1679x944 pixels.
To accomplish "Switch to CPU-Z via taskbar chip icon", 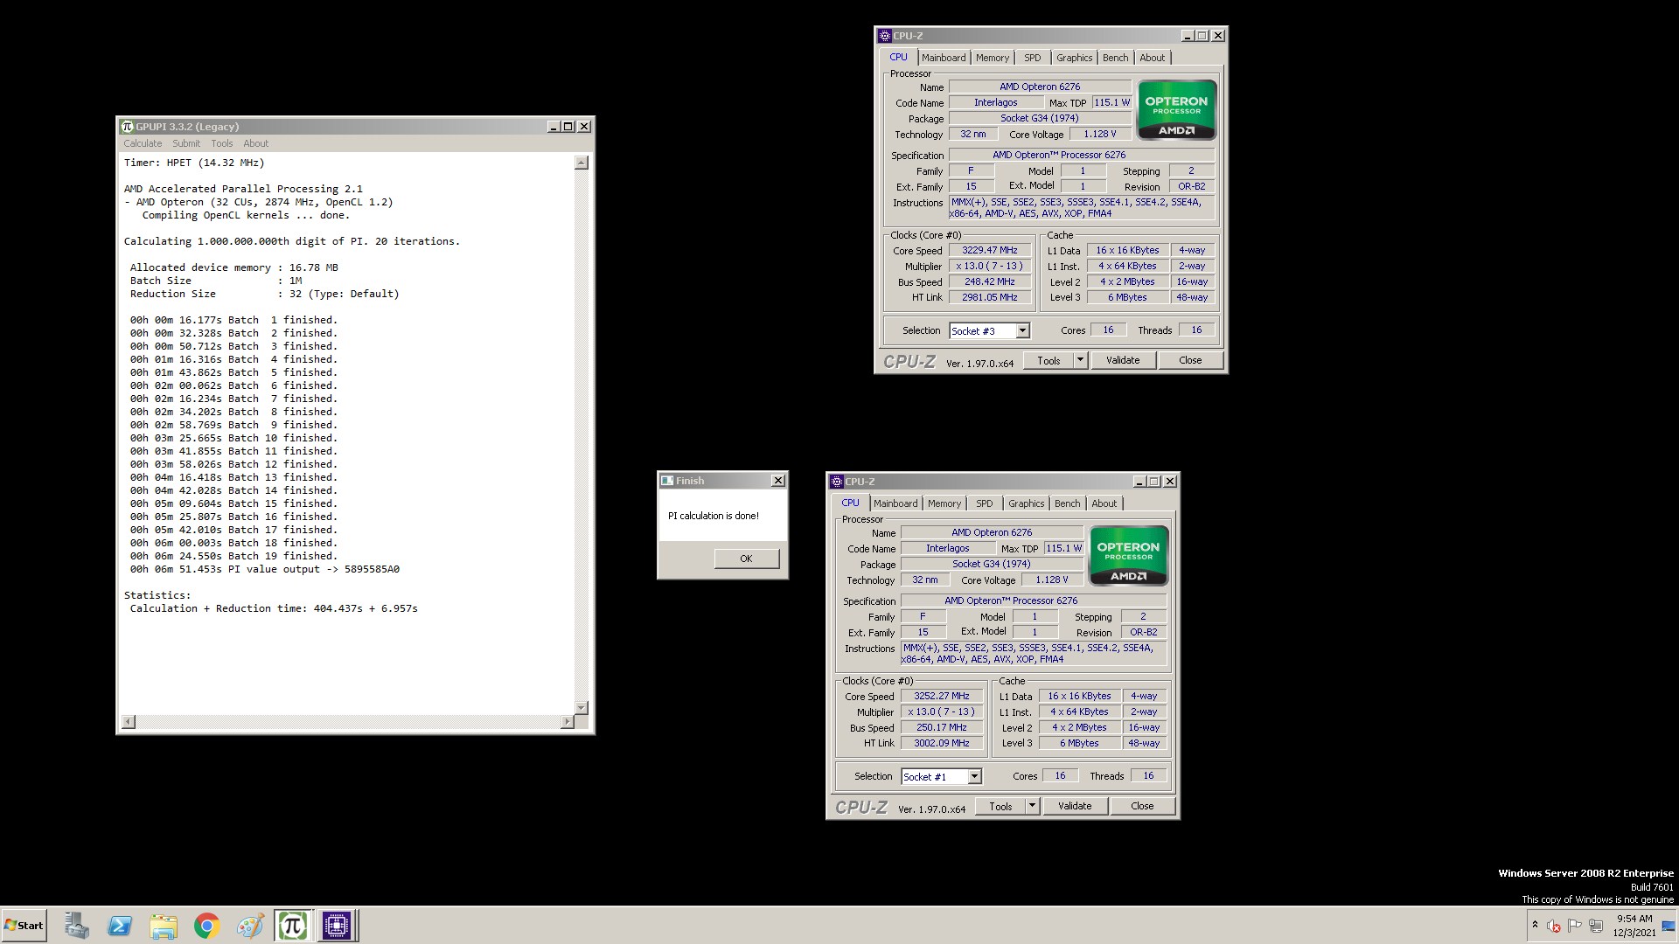I will click(337, 926).
